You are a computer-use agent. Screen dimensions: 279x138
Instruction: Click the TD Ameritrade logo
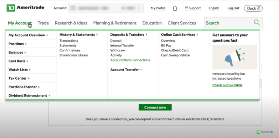tap(25, 8)
